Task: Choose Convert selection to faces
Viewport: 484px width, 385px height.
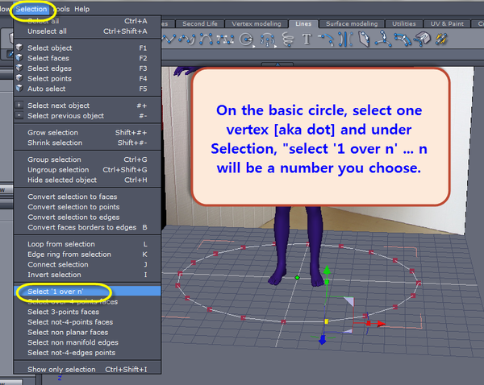Action: [x=87, y=197]
